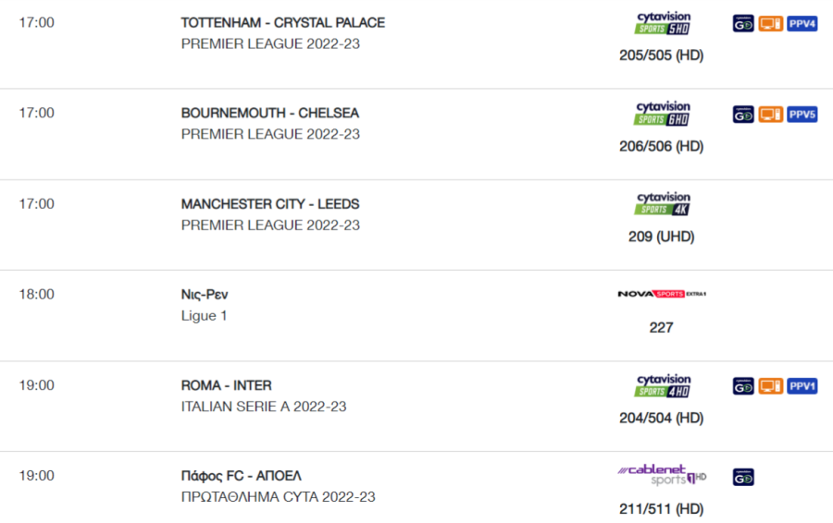Open Cytavision GO icon for Bournemouth - Chelsea

tap(743, 115)
